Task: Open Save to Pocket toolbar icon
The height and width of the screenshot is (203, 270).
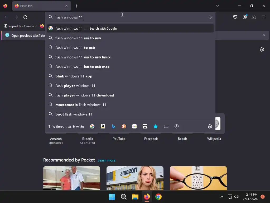Action: [x=235, y=17]
